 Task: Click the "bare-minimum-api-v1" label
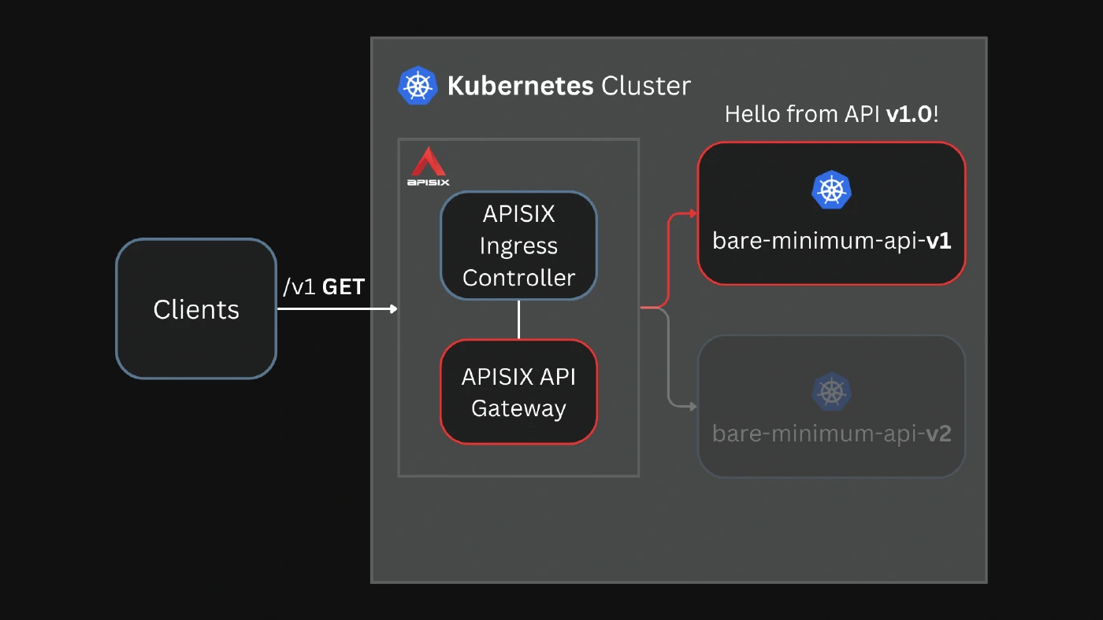pyautogui.click(x=832, y=240)
